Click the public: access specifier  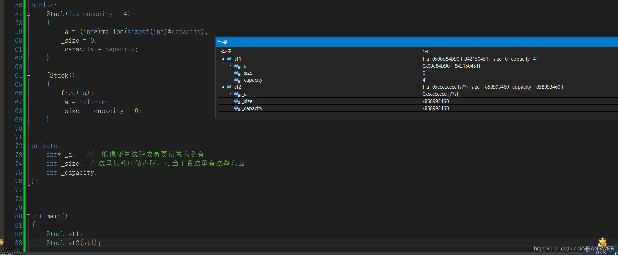[x=44, y=5]
